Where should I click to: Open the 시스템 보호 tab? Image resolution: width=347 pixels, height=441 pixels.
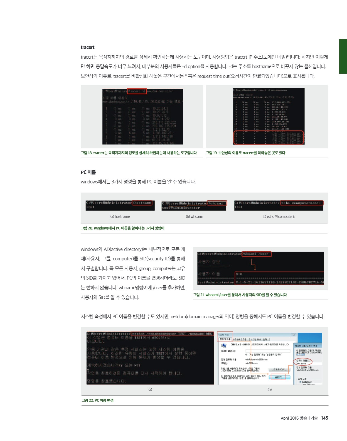(x=255, y=340)
